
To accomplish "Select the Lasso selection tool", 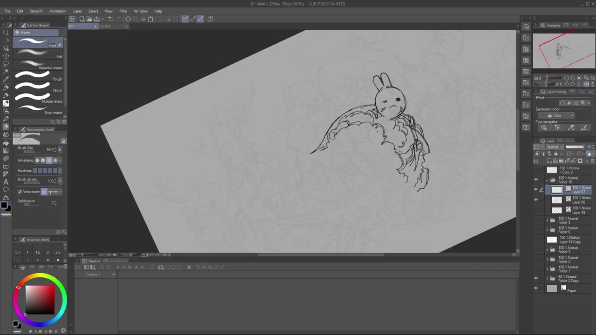I will [x=6, y=63].
